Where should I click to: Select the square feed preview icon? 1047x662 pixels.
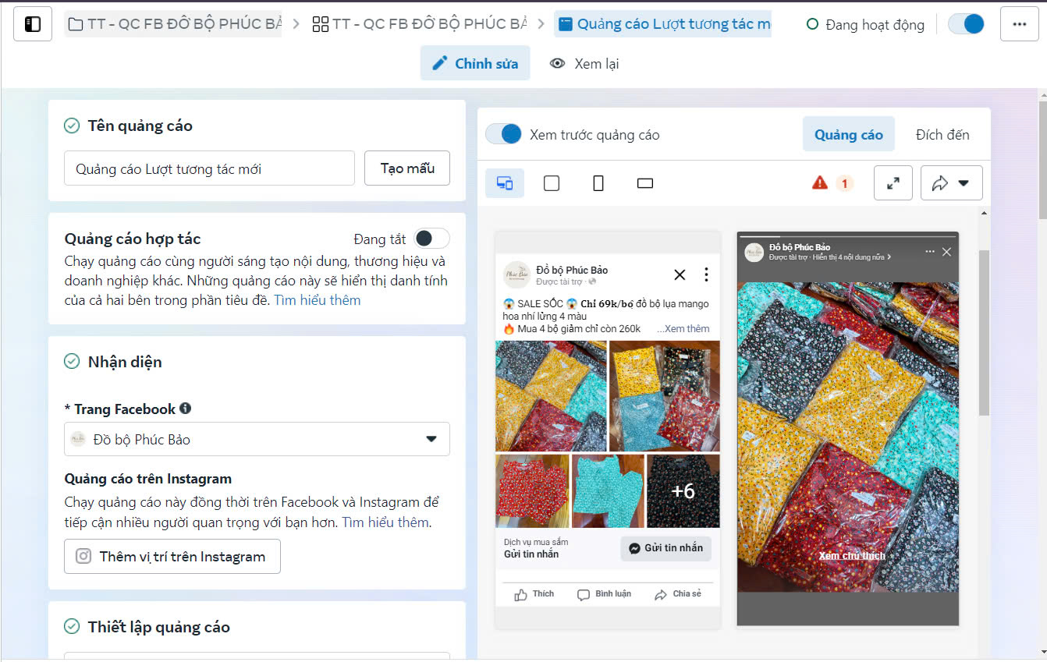click(x=552, y=183)
